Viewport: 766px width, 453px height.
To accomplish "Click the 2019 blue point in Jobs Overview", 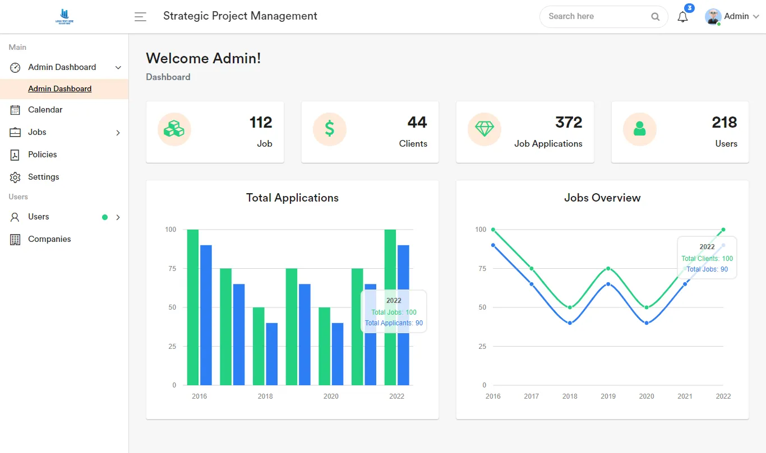I will [608, 284].
